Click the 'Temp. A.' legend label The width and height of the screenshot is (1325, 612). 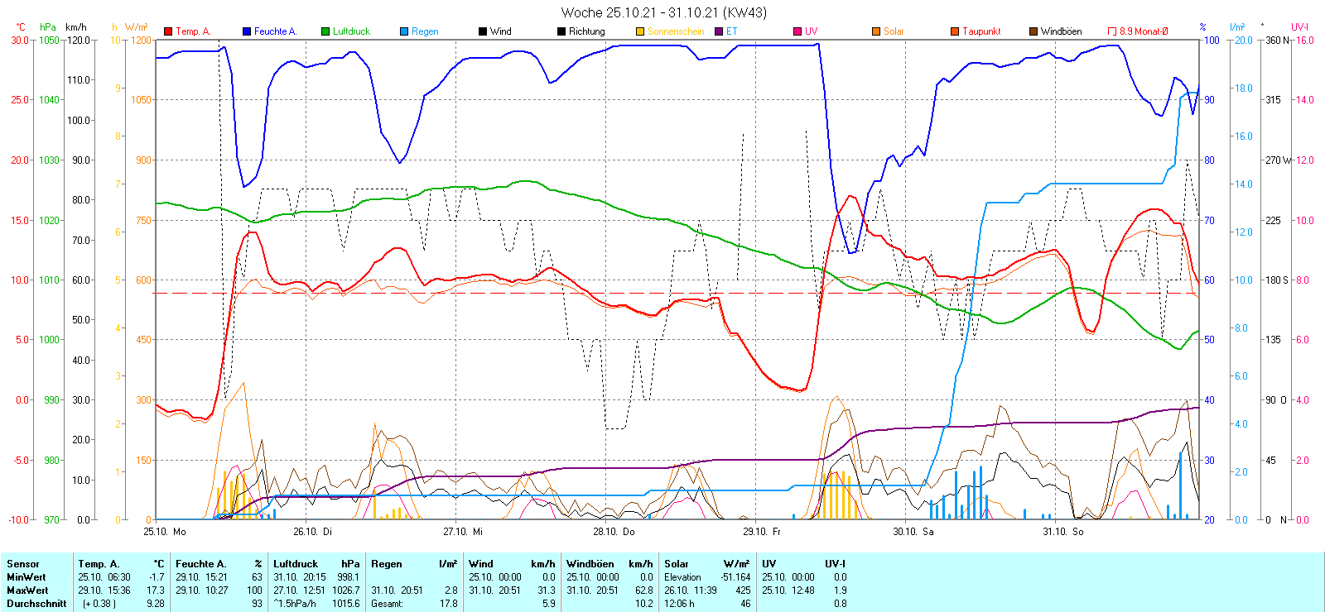[193, 31]
